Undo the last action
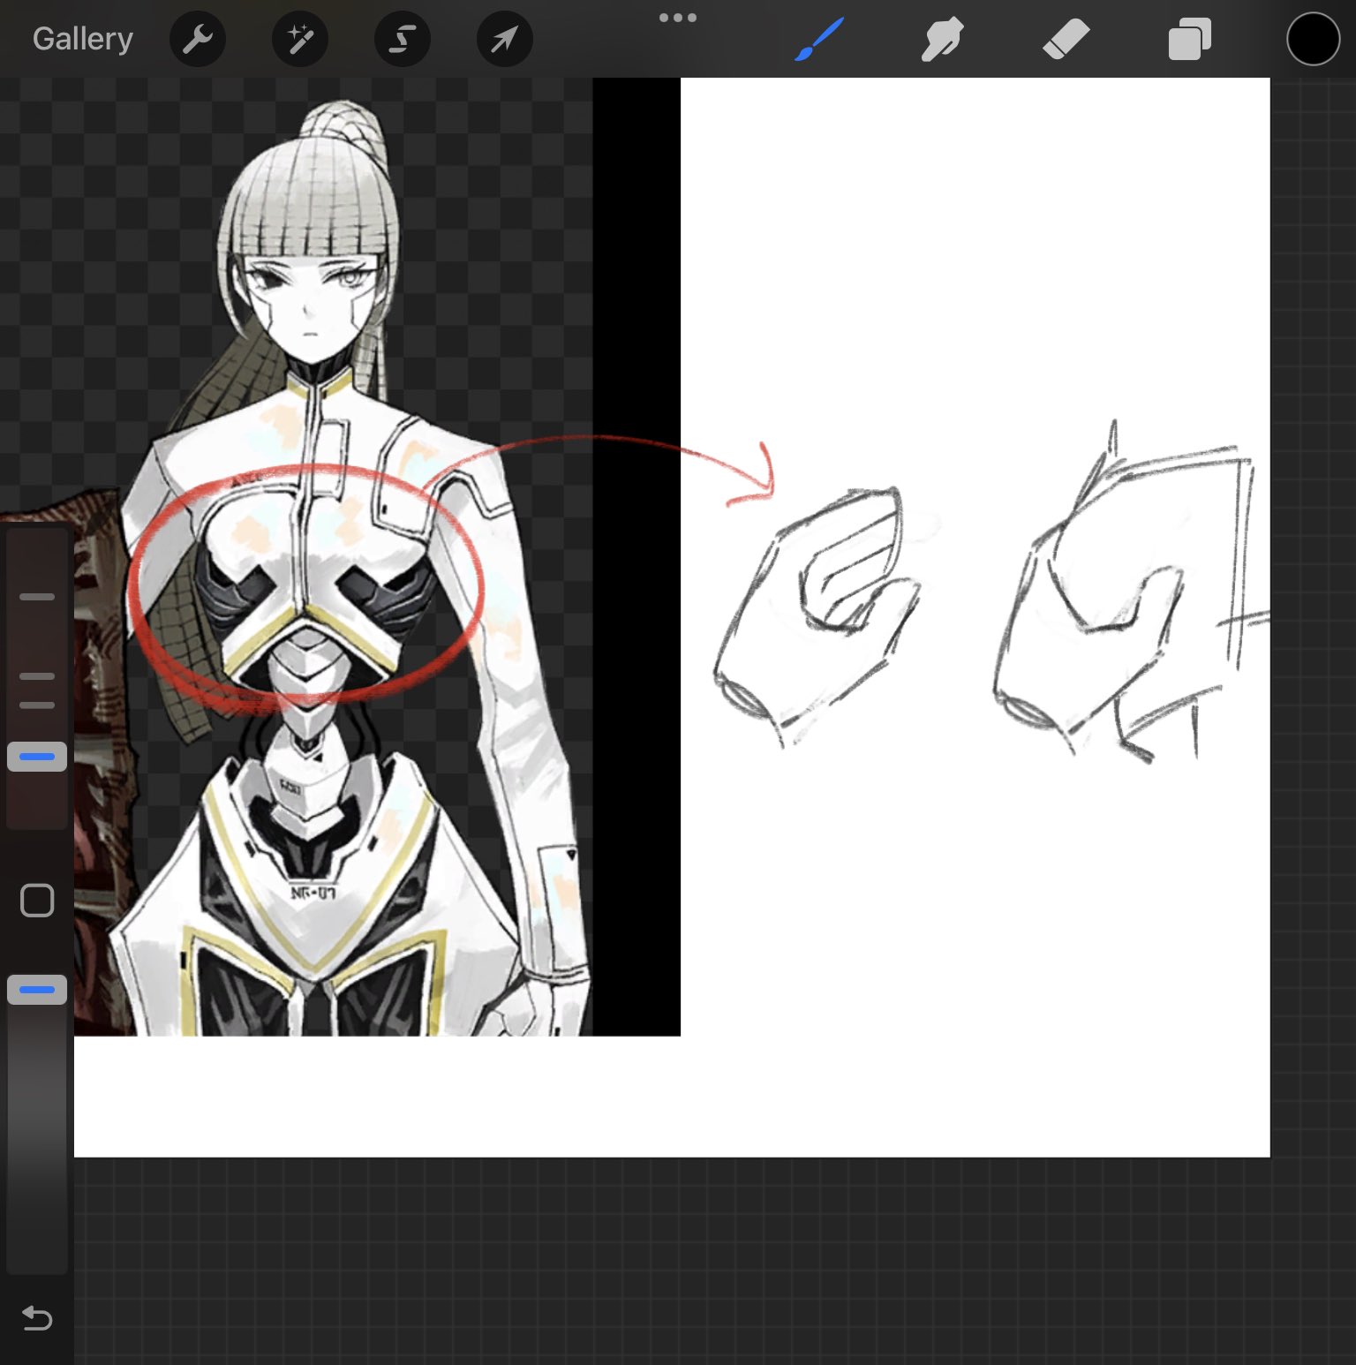The width and height of the screenshot is (1356, 1365). tap(37, 1318)
